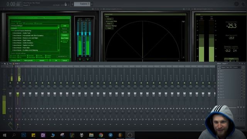Viewport: 247px width, 139px height.
Task: Open the Windows Start menu
Action: [x=4, y=135]
